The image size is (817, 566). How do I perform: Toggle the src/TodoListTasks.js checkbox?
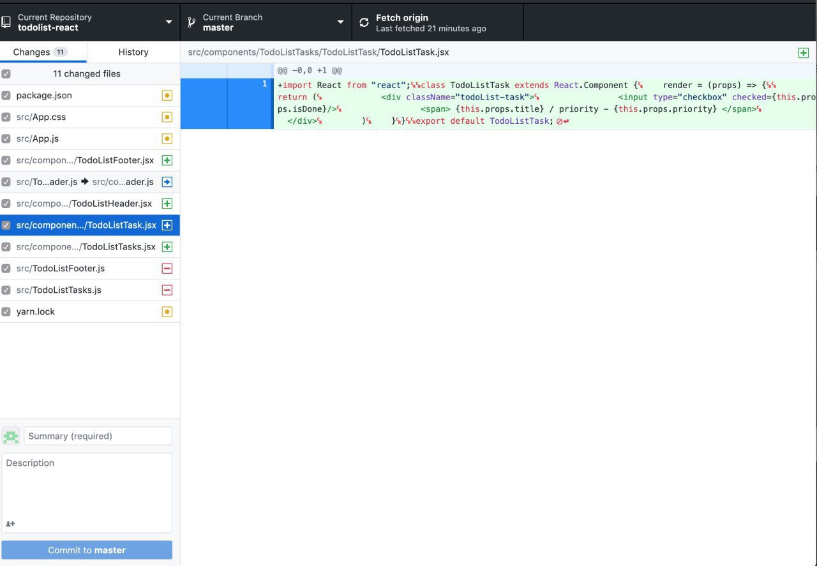coord(6,290)
